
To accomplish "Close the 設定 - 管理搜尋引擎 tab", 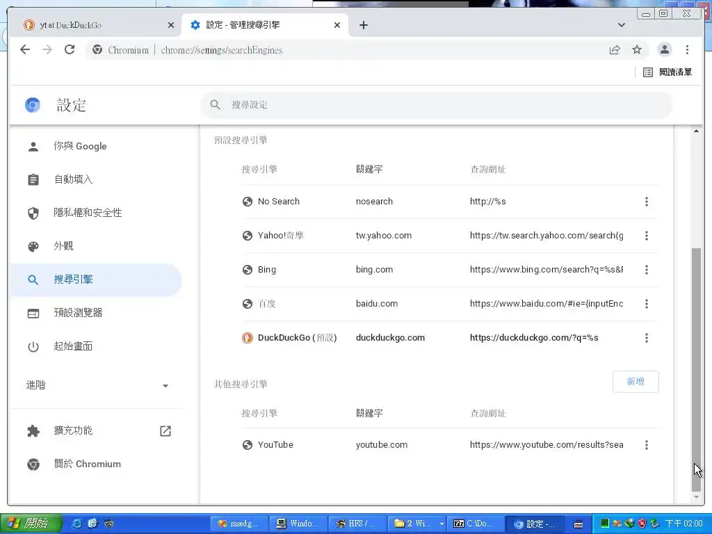I will point(337,25).
